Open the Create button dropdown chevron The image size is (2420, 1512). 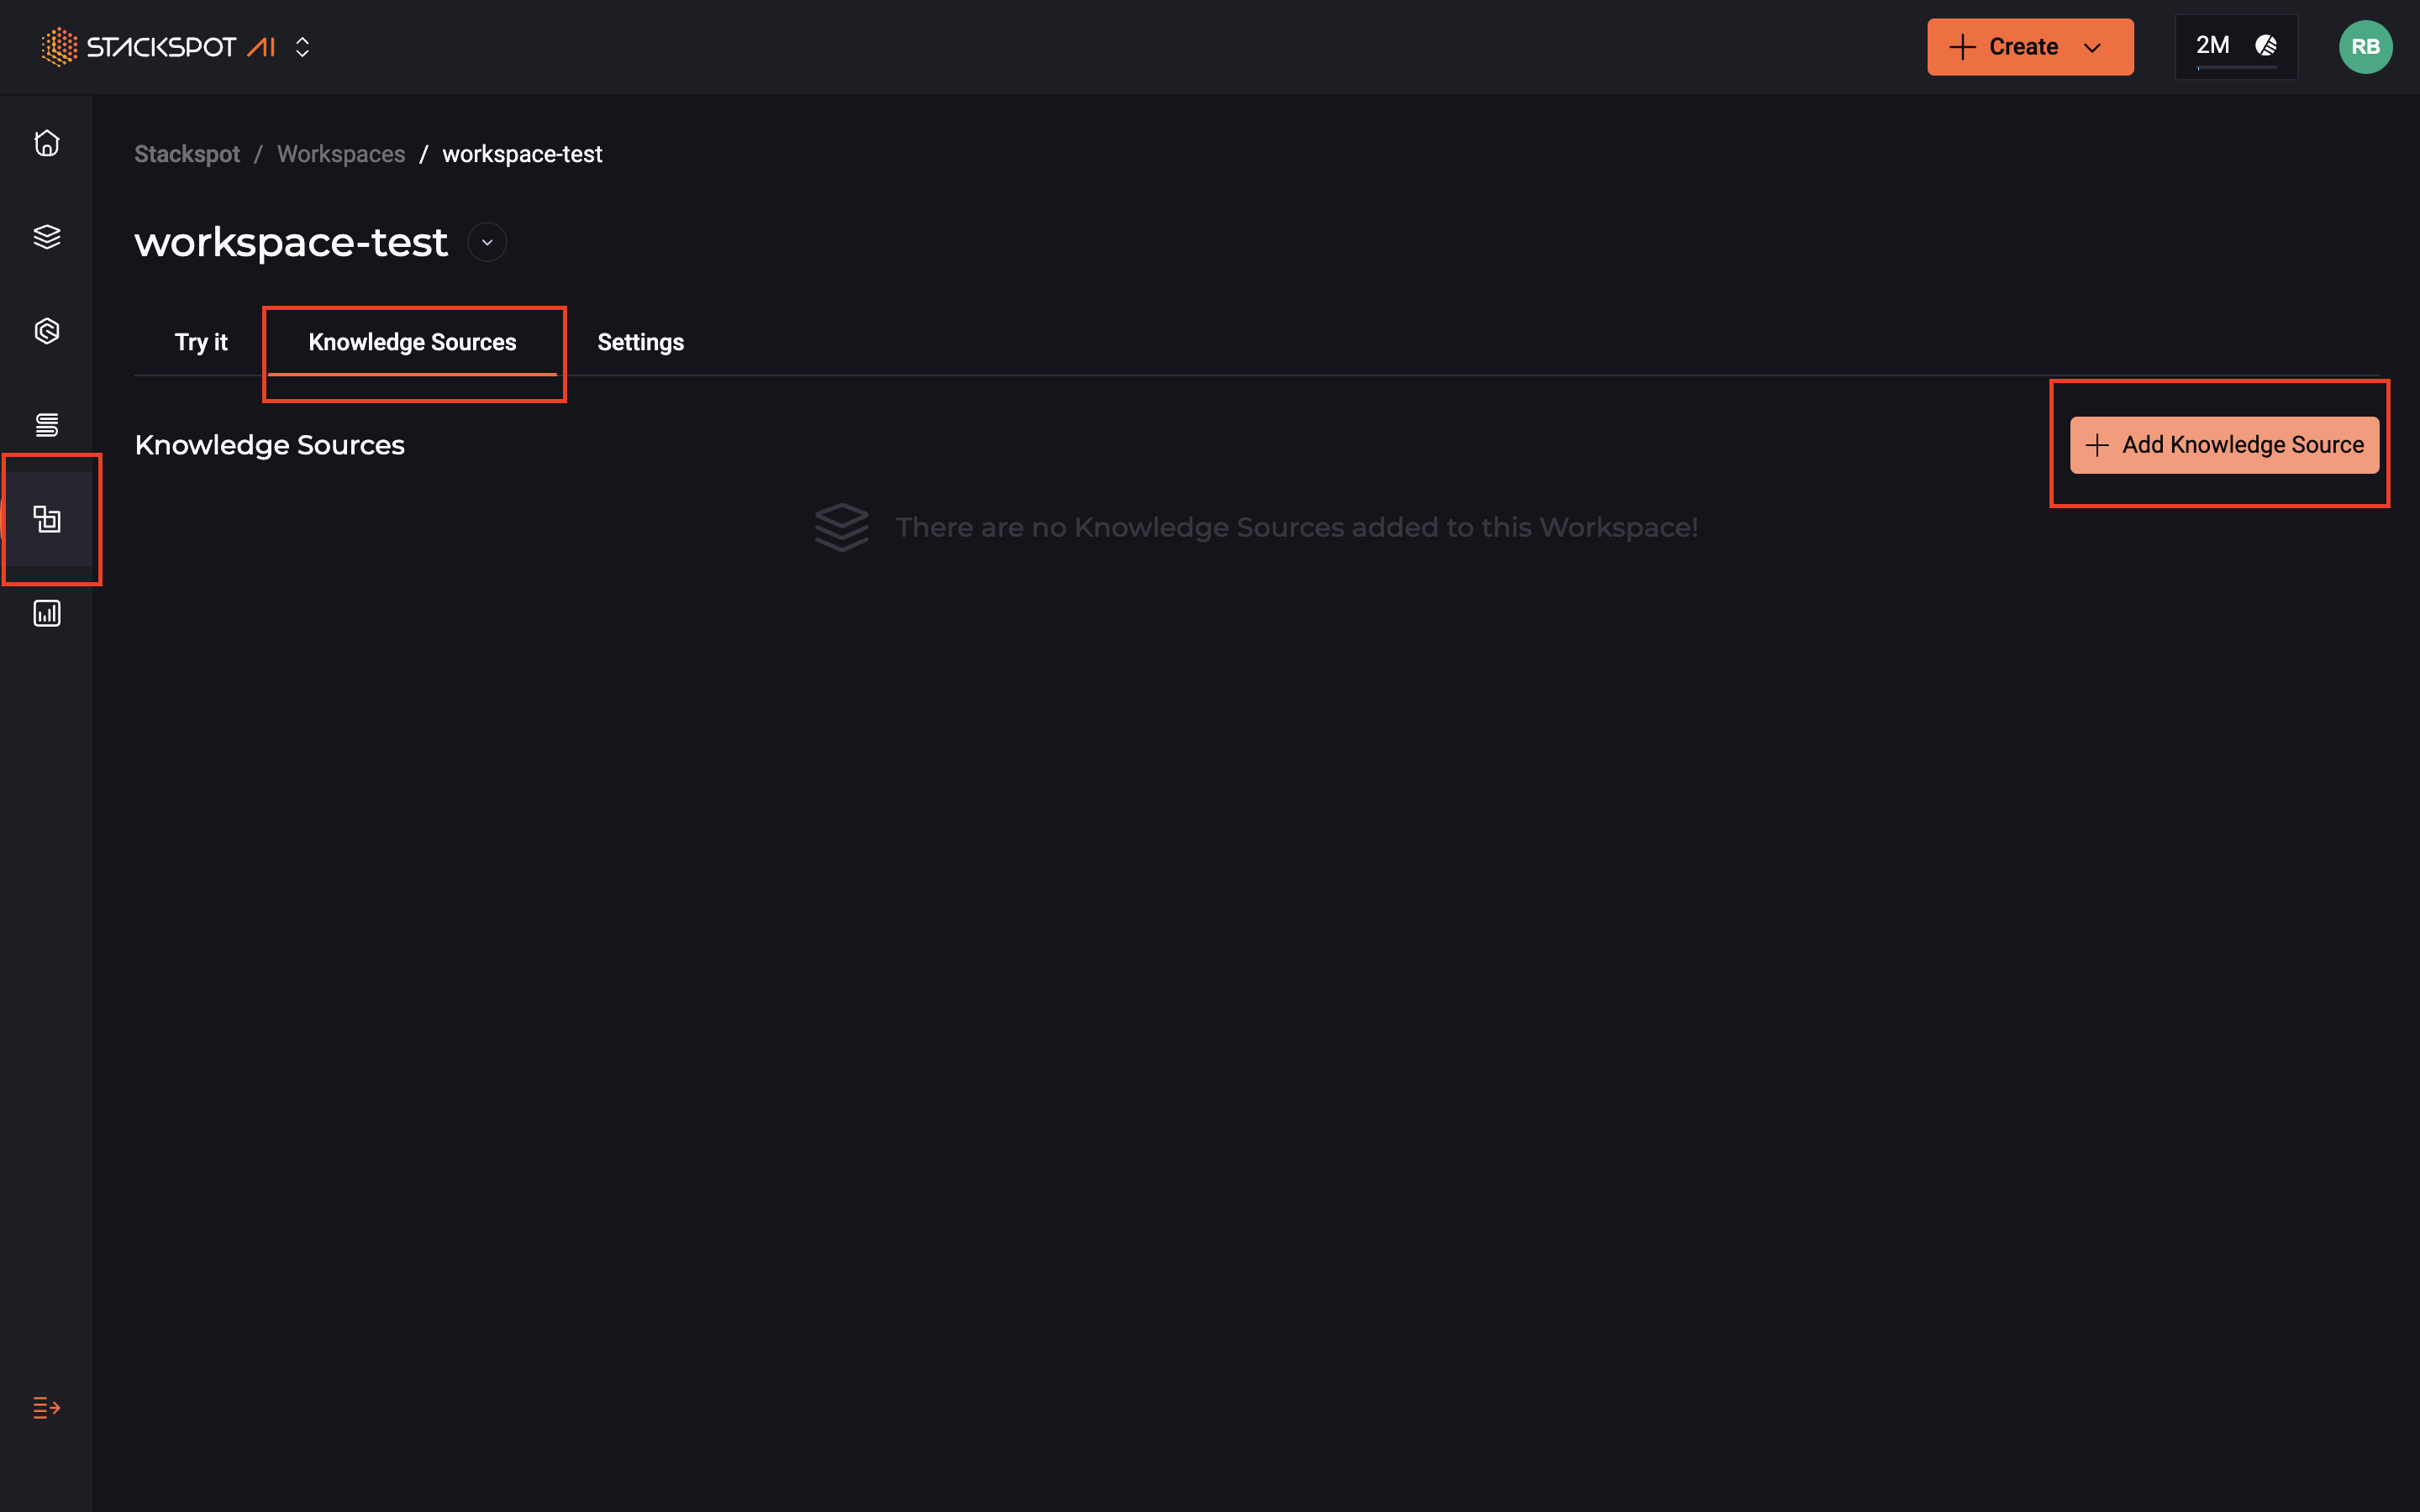[x=2093, y=46]
